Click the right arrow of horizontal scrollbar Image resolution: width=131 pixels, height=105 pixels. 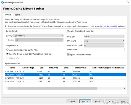point(124,88)
